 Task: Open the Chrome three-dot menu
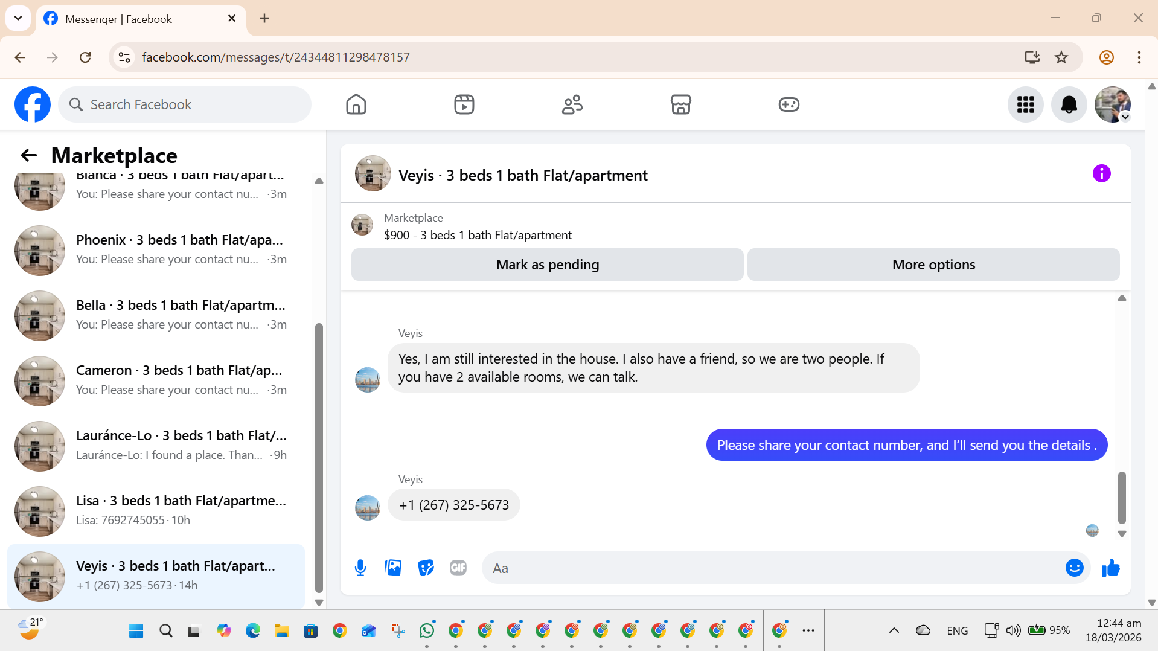(1139, 57)
